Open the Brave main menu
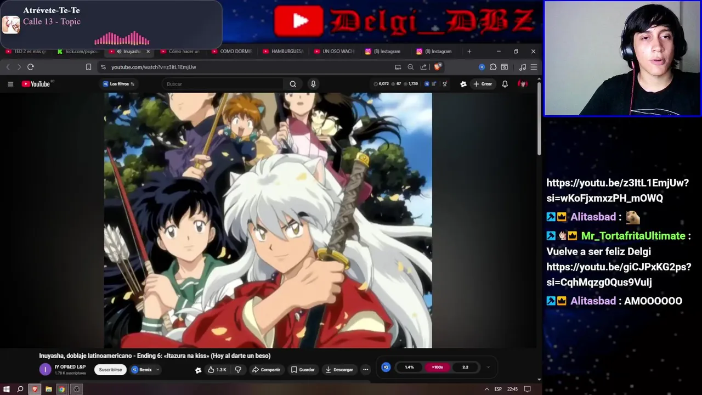The image size is (702, 395). [534, 67]
